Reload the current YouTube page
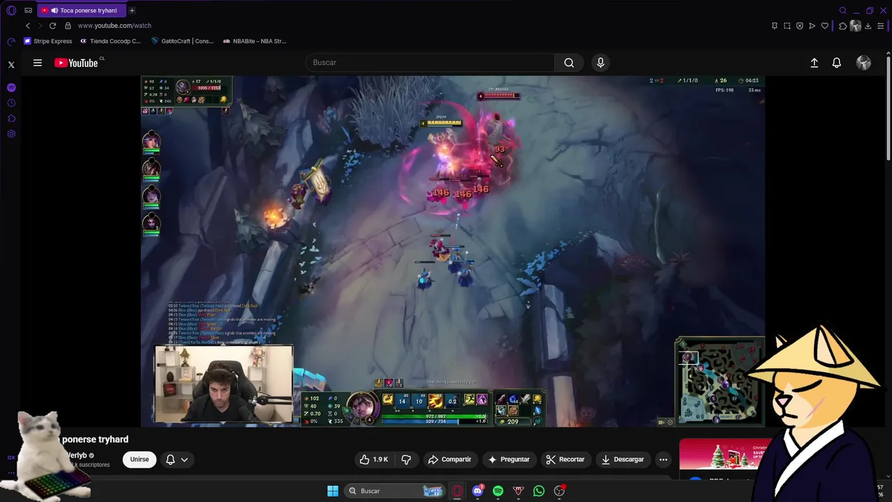This screenshot has height=502, width=892. (52, 26)
